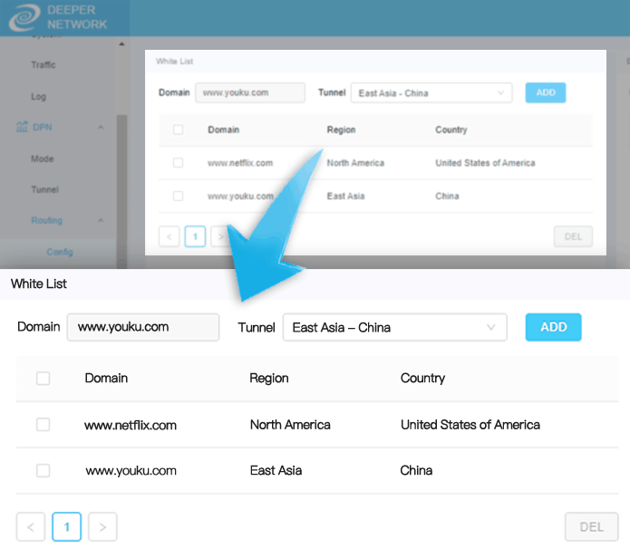The height and width of the screenshot is (548, 630).
Task: Click North America cell in enlarged table
Action: tap(290, 425)
